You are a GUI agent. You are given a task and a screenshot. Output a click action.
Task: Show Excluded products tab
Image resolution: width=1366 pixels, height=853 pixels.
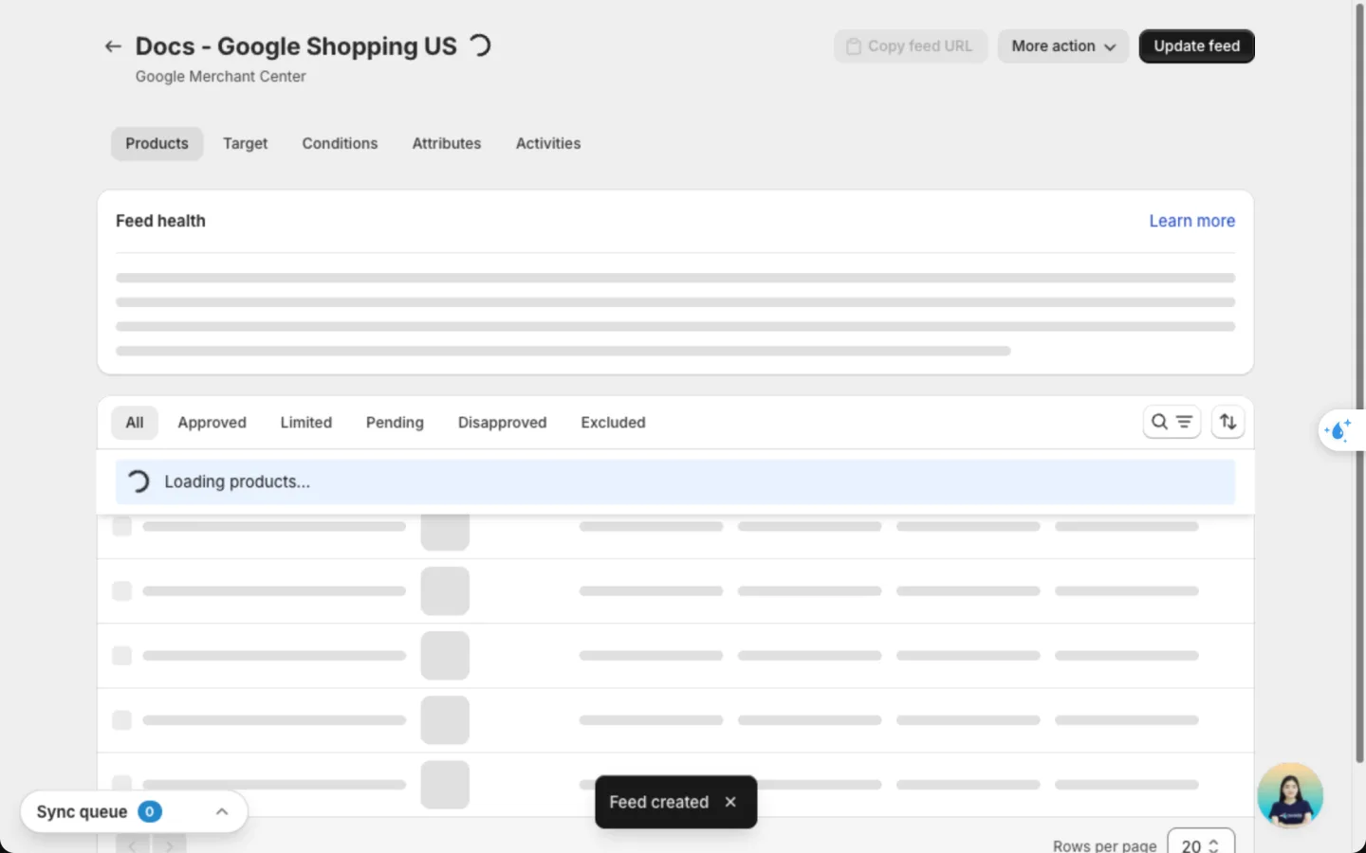point(613,423)
